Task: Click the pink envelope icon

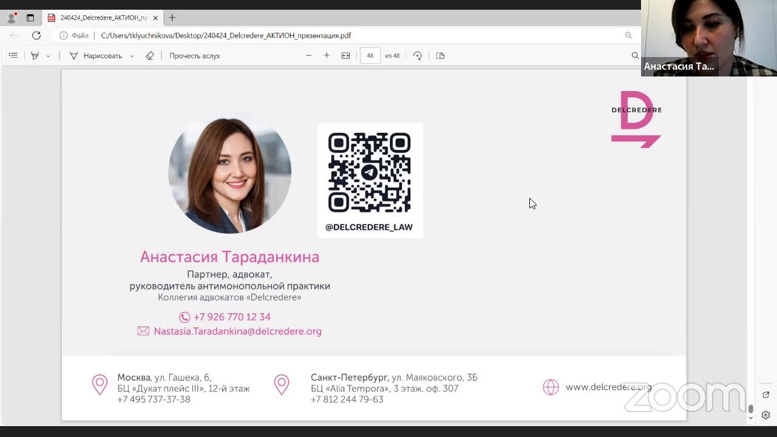Action: pos(143,331)
